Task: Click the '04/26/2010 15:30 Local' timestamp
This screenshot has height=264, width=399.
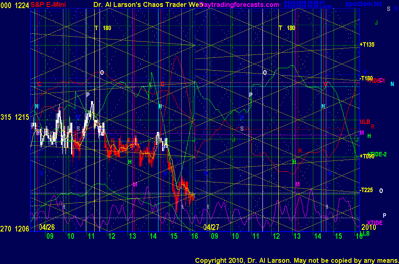Action: (x=308, y=6)
